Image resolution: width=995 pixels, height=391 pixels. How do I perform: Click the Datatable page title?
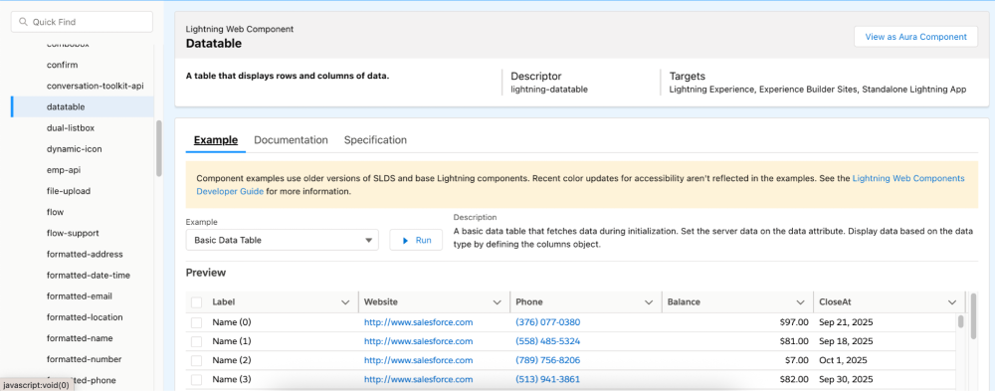point(213,44)
